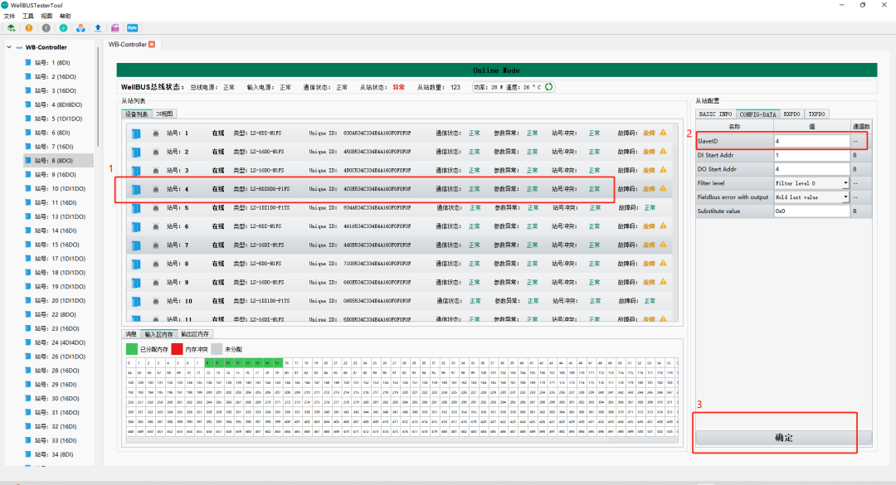896x485 pixels.
Task: Open the 帮助 menu
Action: (x=66, y=16)
